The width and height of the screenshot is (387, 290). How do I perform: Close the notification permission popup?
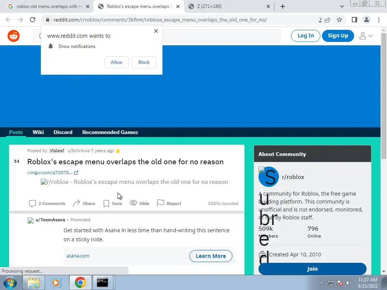coord(156,31)
